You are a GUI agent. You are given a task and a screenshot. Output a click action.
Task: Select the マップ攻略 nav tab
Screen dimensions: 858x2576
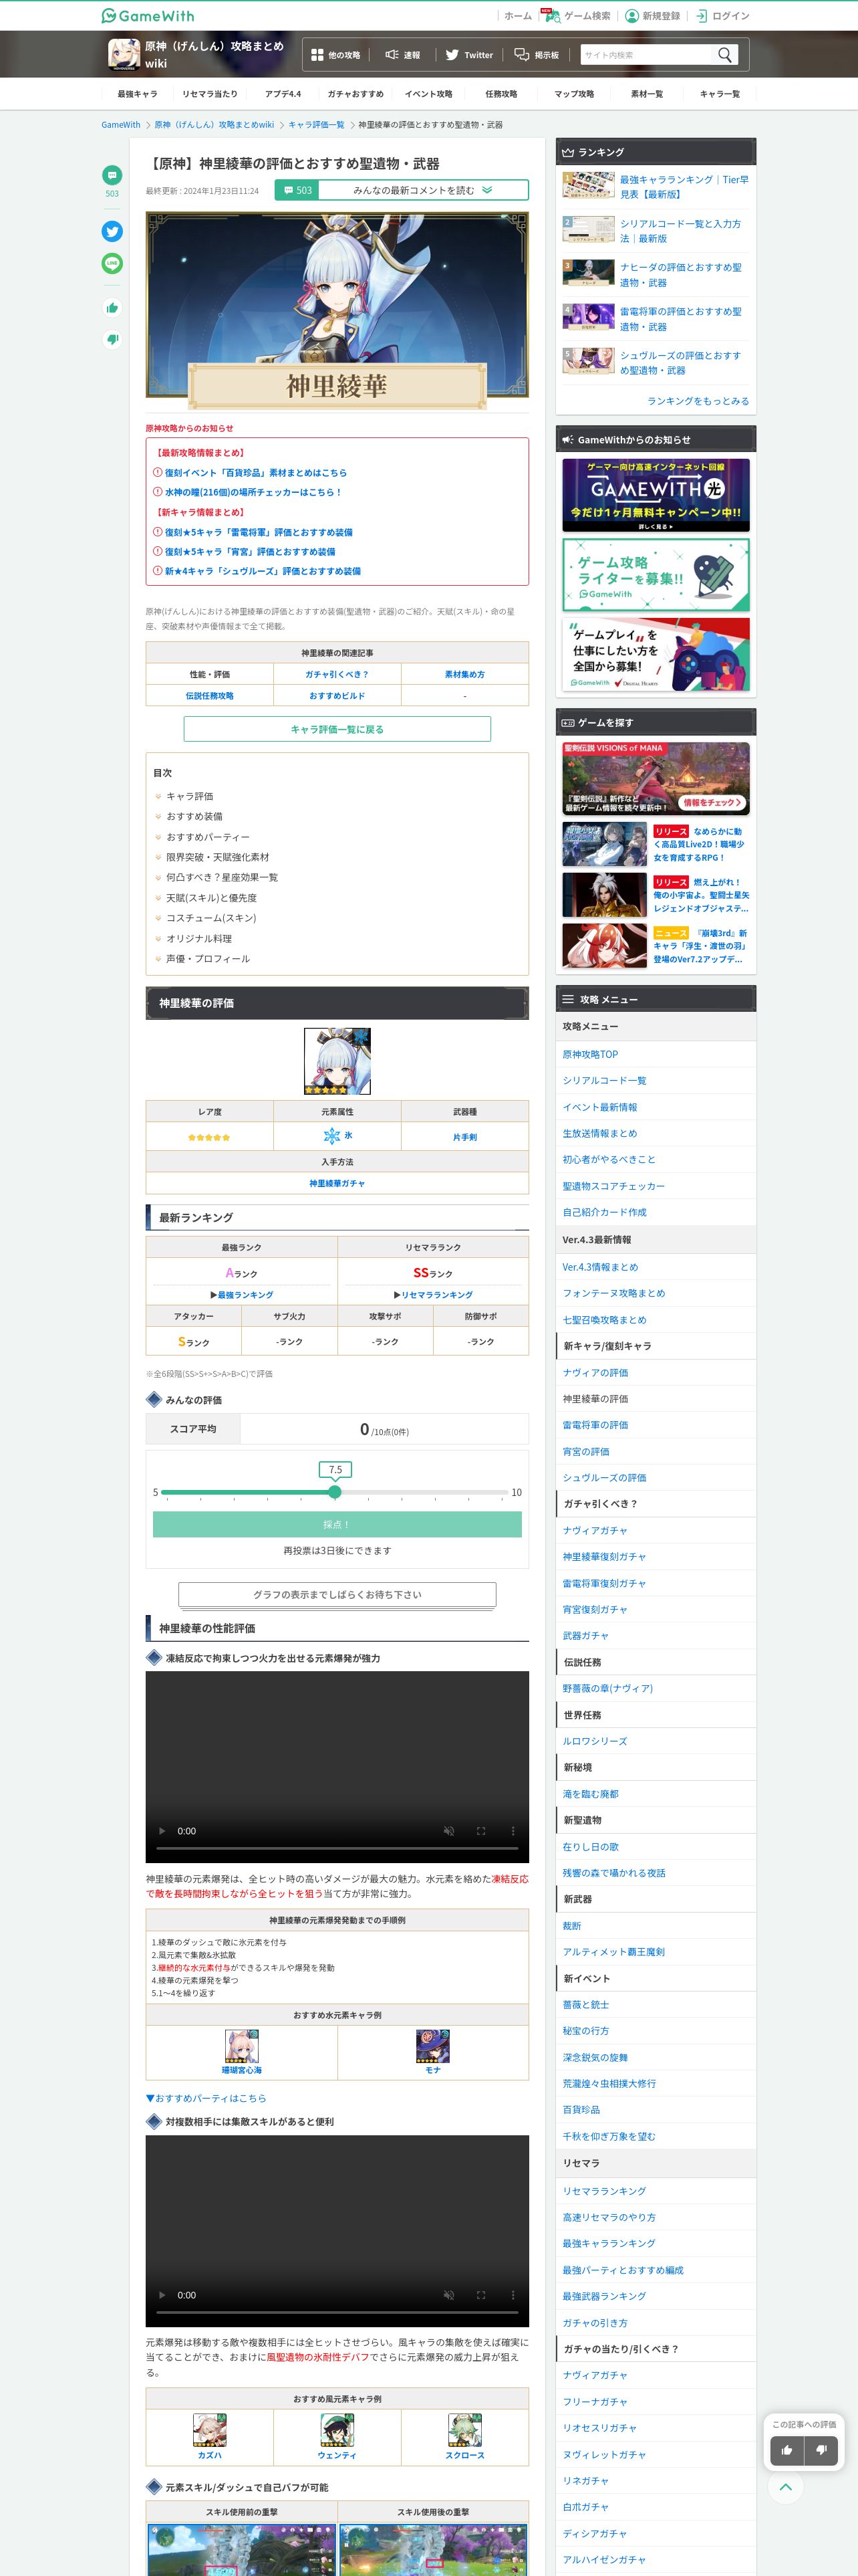(574, 94)
